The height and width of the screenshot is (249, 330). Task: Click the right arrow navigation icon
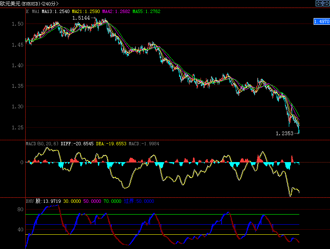click(x=326, y=3)
